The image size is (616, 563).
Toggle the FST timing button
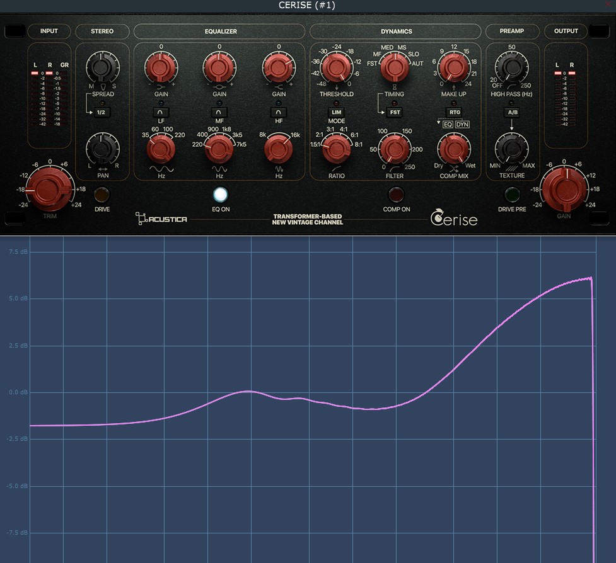point(395,112)
